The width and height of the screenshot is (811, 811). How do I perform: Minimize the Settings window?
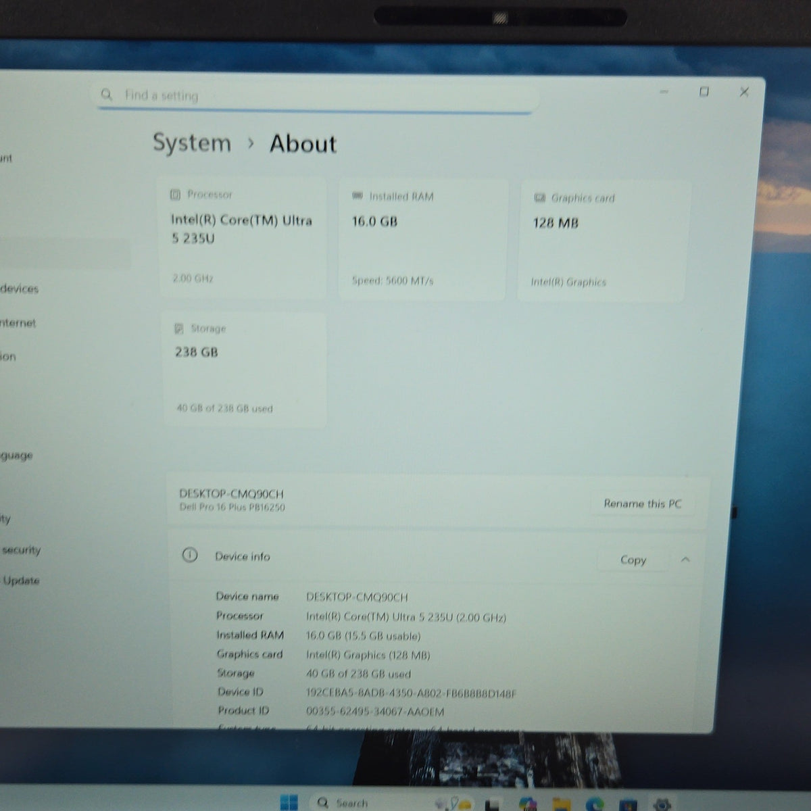tap(664, 91)
